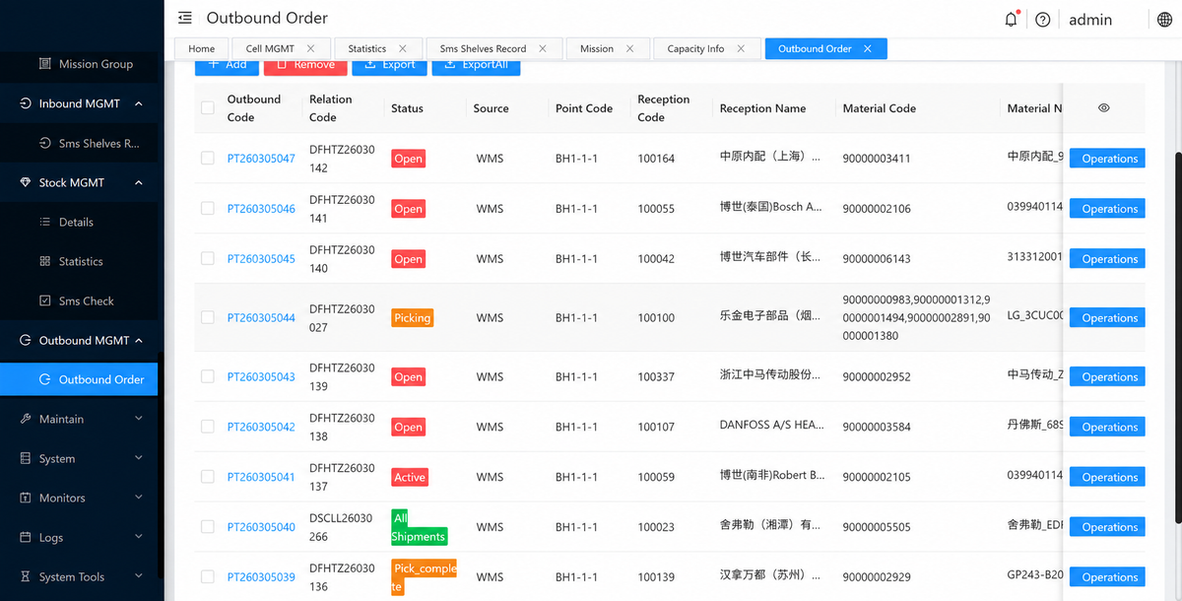
Task: Click the System icon in sidebar
Action: (x=26, y=458)
